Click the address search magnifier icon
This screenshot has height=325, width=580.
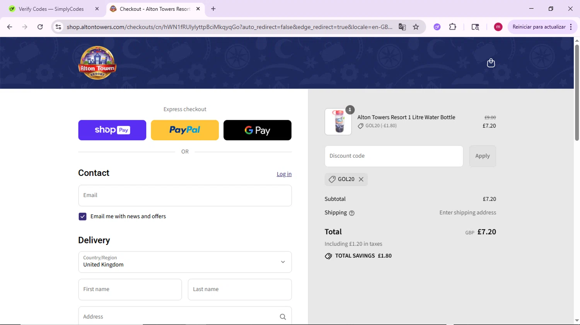click(x=283, y=317)
